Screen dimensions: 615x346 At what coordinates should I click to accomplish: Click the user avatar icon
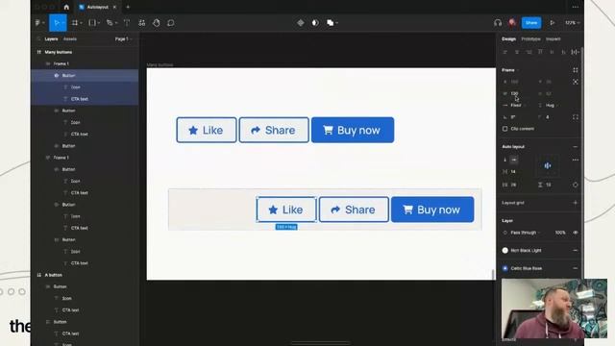tap(512, 22)
